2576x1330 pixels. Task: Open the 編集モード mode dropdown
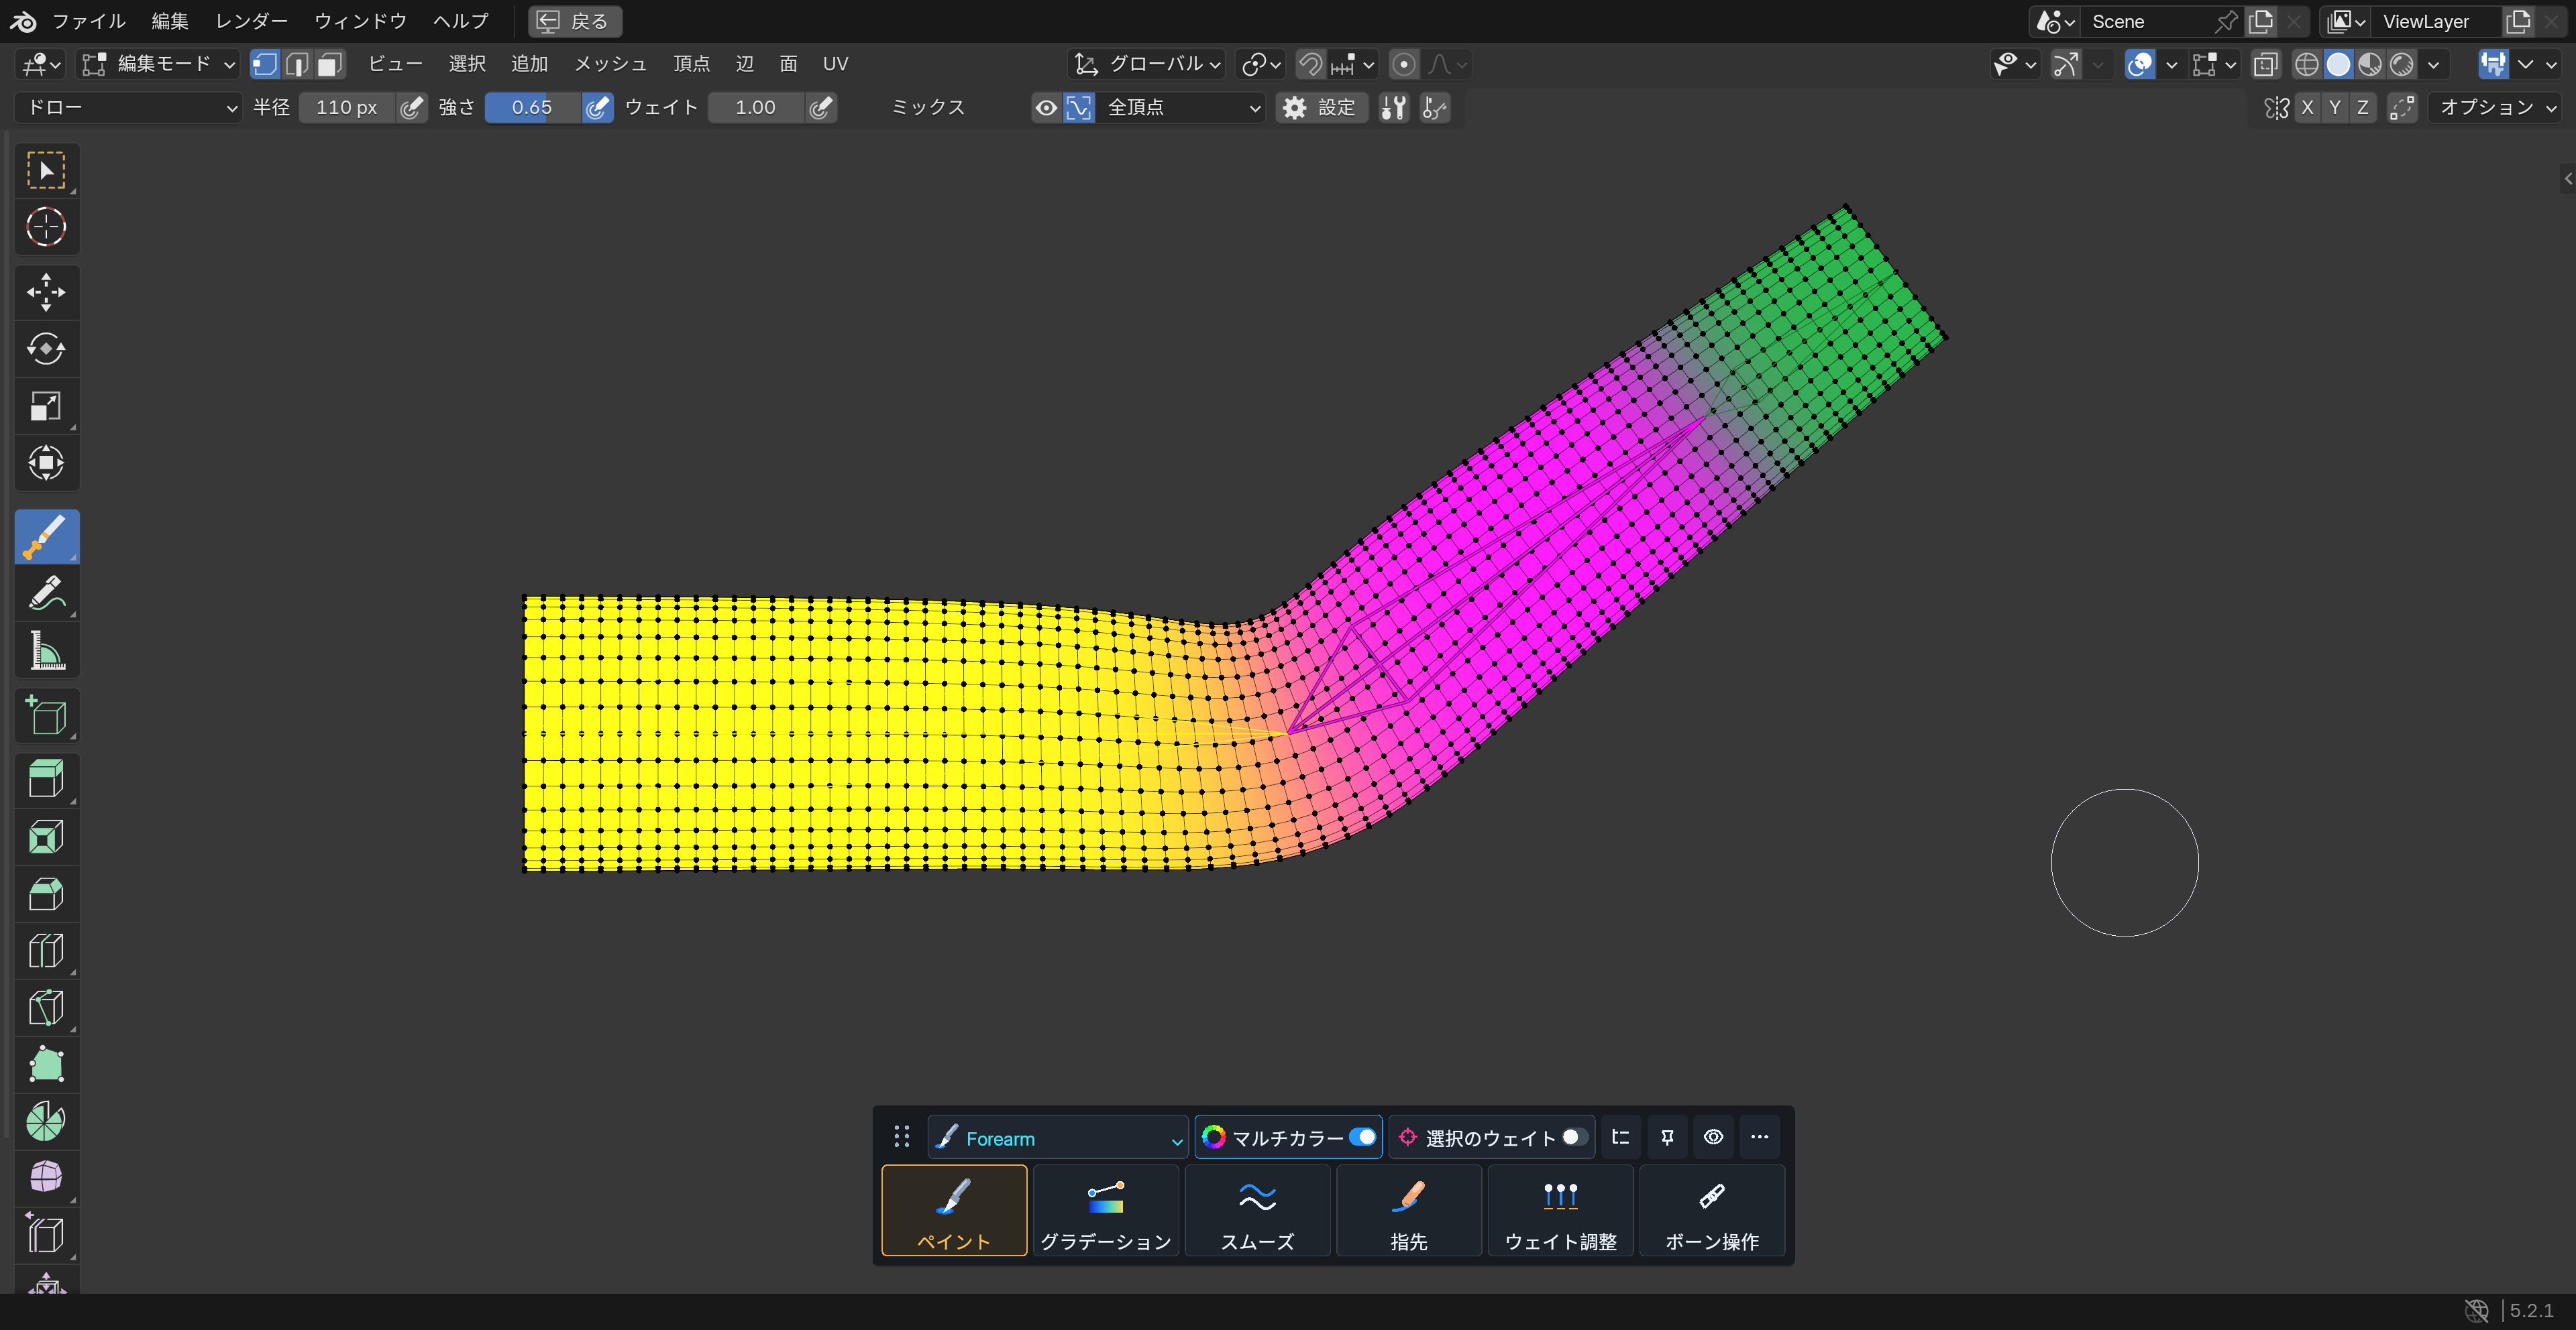(x=159, y=64)
